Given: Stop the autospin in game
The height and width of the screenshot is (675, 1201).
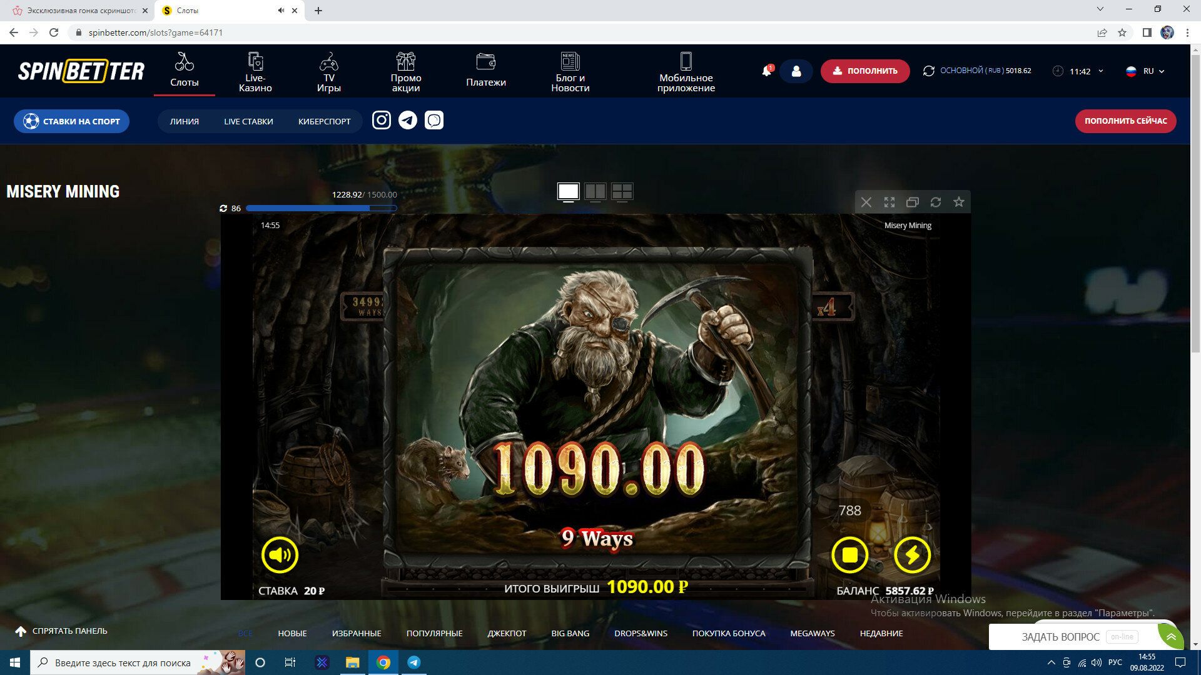Looking at the screenshot, I should point(849,555).
